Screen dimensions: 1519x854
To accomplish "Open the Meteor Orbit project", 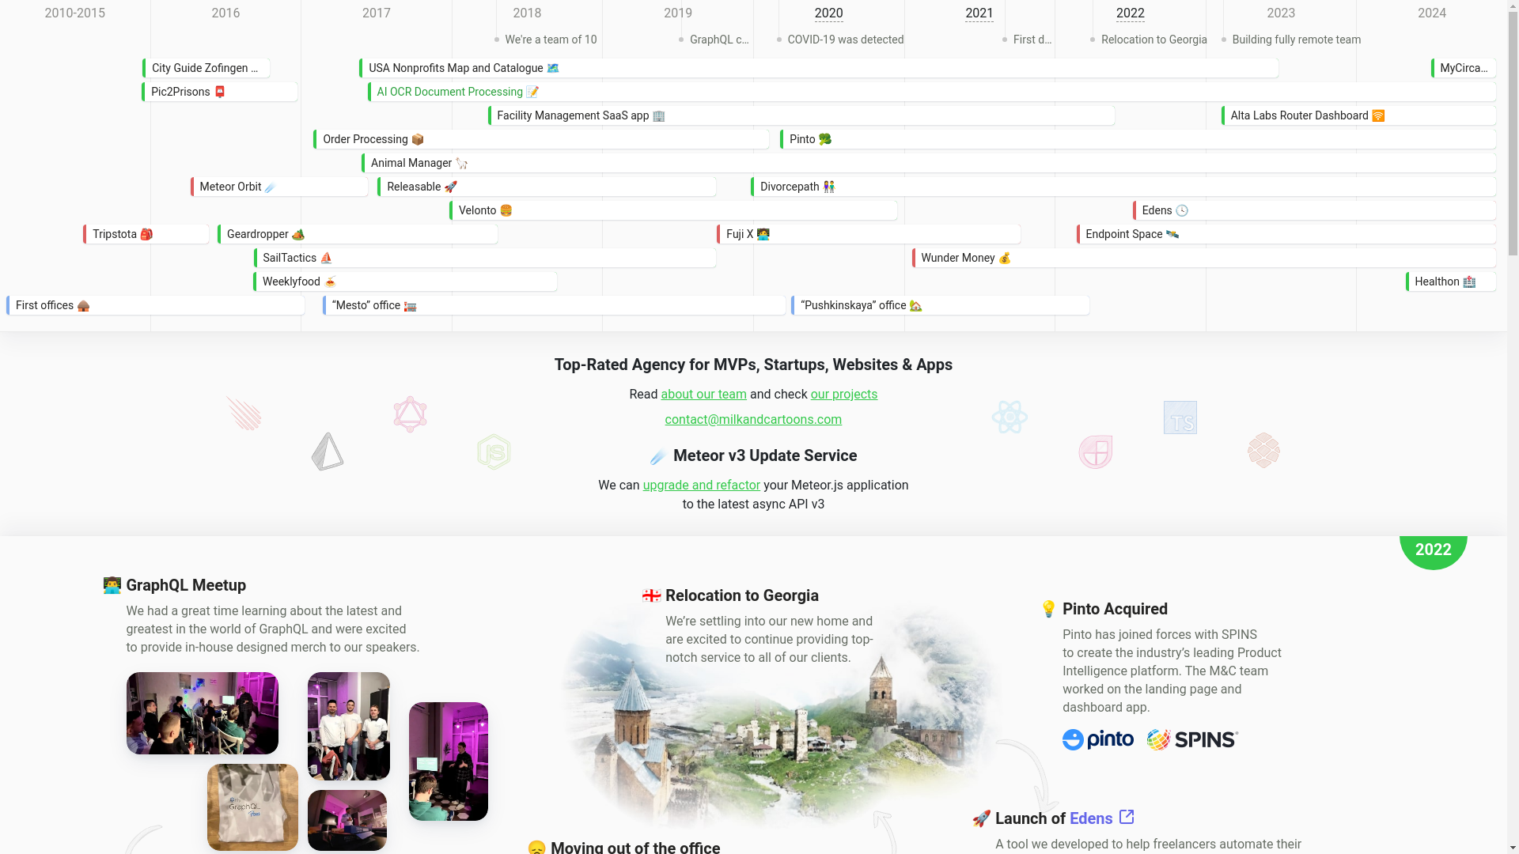I will [x=279, y=187].
